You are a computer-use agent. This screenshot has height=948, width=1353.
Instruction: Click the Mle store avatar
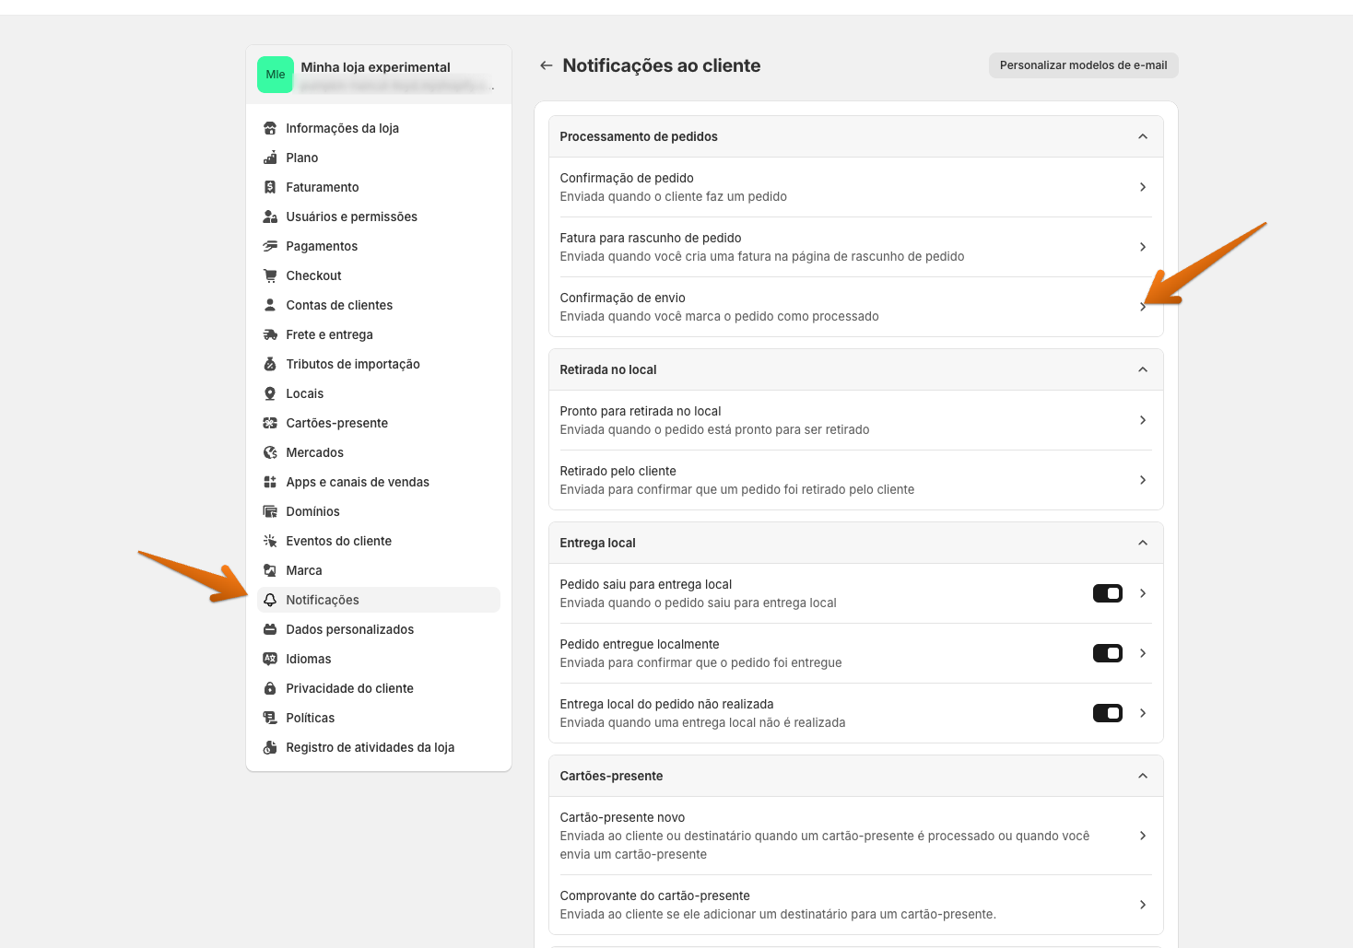275,75
